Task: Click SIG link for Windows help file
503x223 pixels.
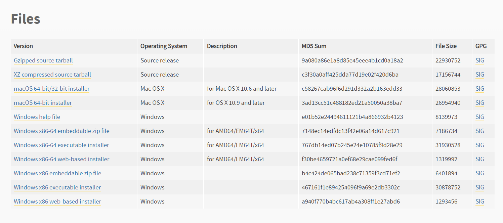Action: pyautogui.click(x=480, y=117)
